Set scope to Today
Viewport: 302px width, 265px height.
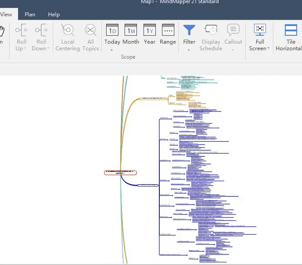112,30
